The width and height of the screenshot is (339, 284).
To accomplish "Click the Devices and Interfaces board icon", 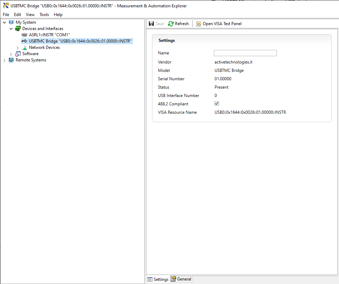I will (18, 29).
